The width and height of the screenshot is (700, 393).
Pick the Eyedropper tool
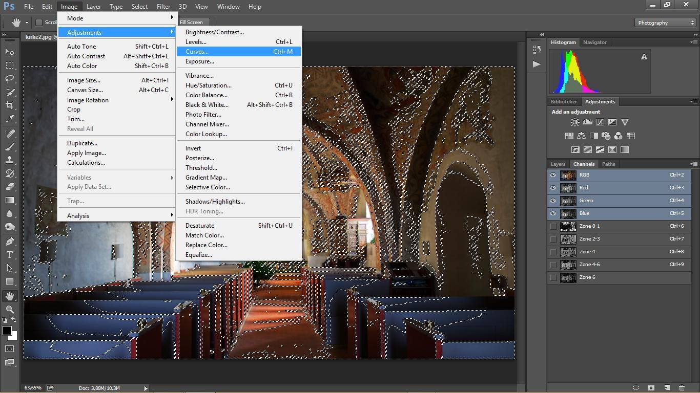click(10, 119)
